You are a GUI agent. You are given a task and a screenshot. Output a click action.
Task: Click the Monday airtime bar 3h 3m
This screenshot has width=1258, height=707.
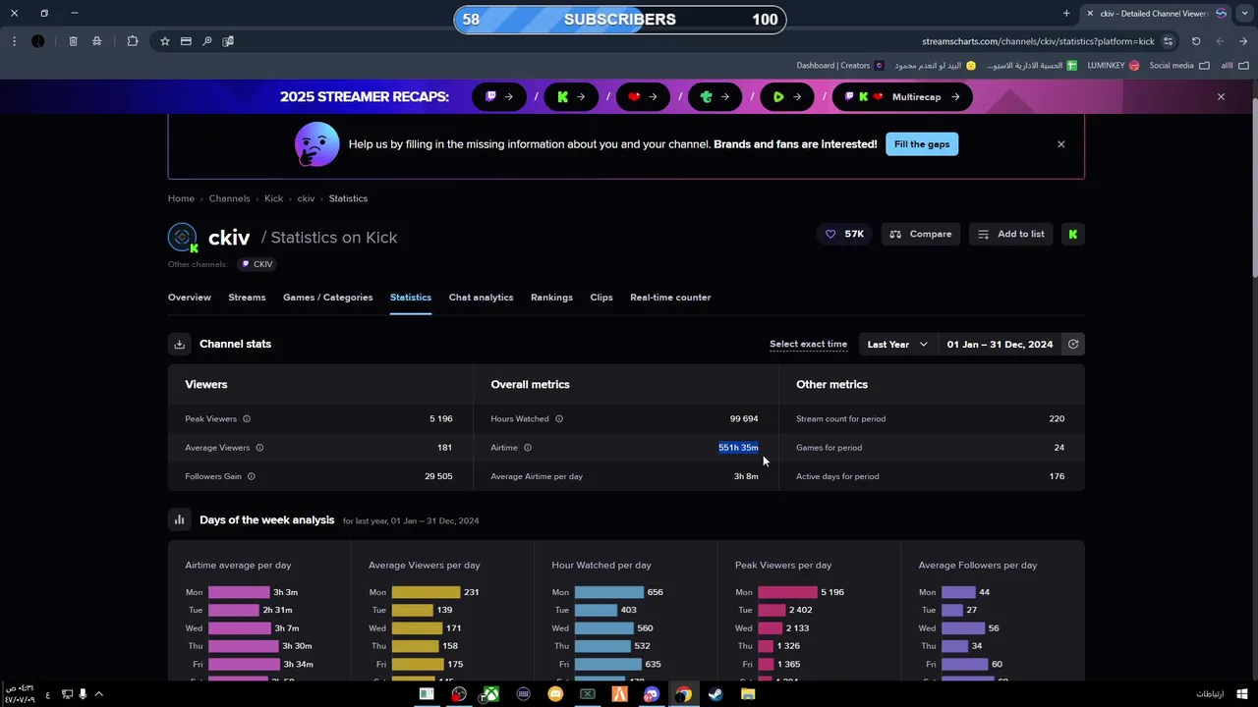[x=239, y=592]
